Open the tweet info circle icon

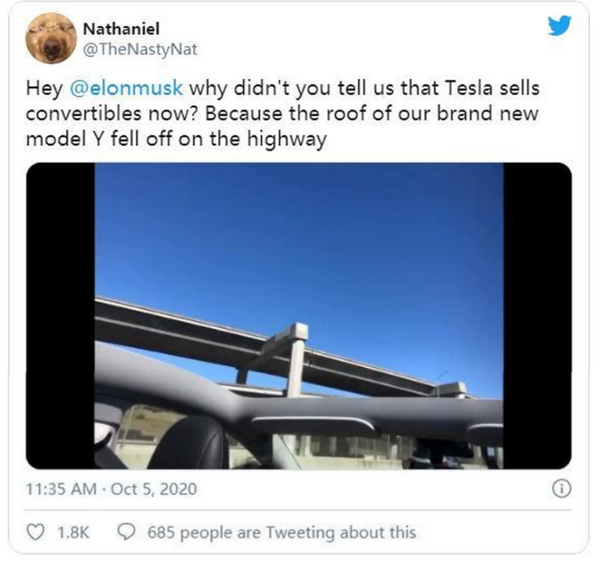click(561, 489)
